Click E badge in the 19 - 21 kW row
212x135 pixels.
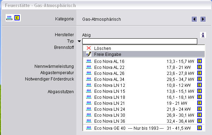(199, 103)
